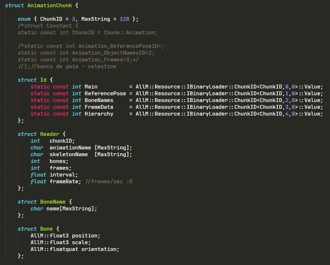Click the number 3 assigned to ChunkID in enum
This screenshot has height=265, width=330.
pos(73,19)
